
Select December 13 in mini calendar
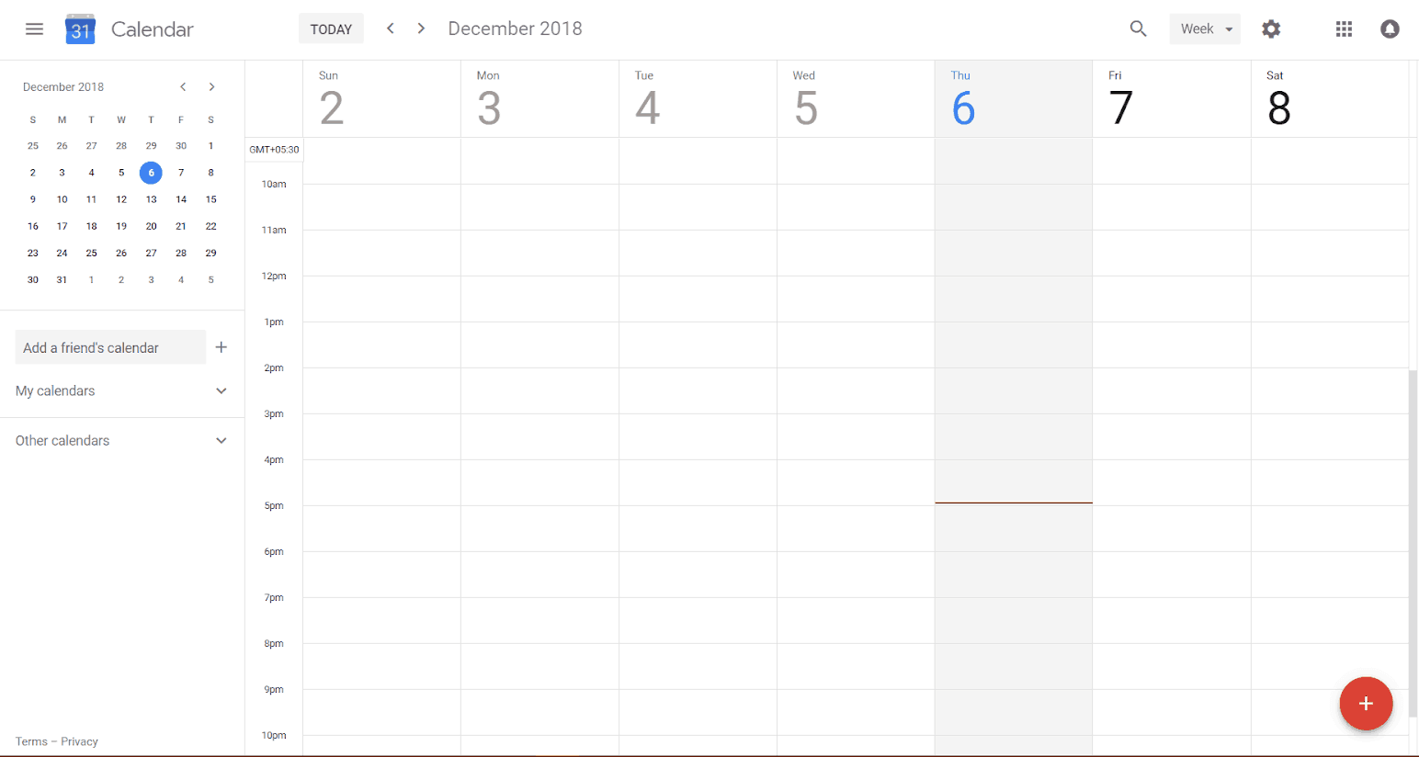[x=151, y=199]
